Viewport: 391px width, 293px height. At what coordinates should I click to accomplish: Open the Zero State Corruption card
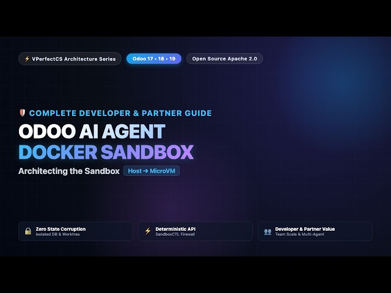(x=76, y=231)
